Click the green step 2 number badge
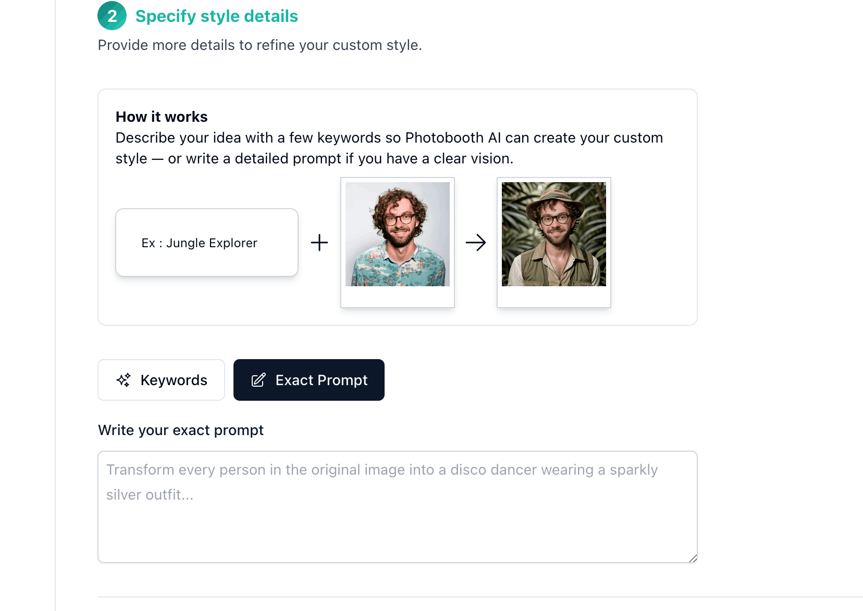 click(112, 16)
